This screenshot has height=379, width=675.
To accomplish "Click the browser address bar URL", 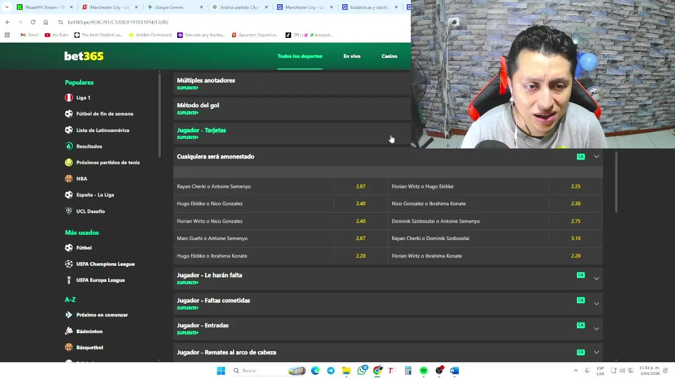I will (118, 22).
